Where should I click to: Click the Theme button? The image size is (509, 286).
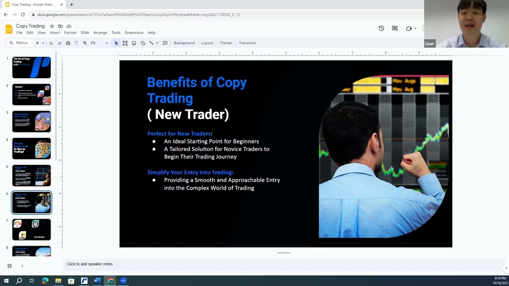point(225,43)
